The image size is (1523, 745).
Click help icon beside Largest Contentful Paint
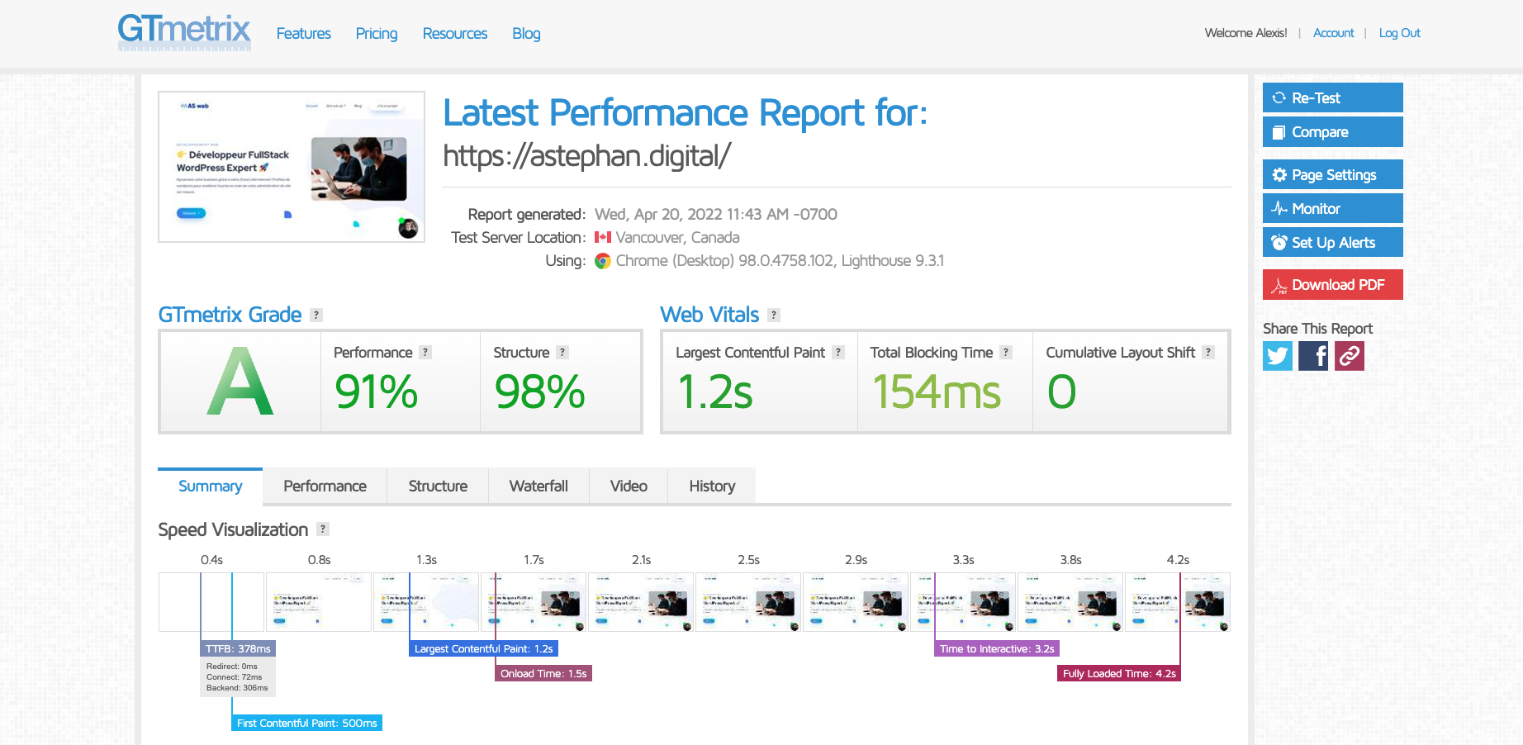coord(838,352)
